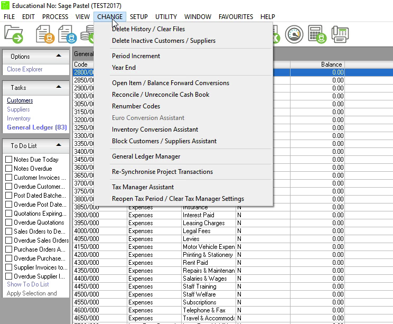Select Year End from Change menu
The width and height of the screenshot is (393, 324).
124,68
